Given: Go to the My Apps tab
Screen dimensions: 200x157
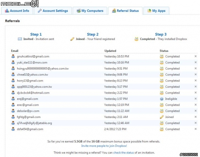Looking at the screenshot, I should (x=156, y=11).
